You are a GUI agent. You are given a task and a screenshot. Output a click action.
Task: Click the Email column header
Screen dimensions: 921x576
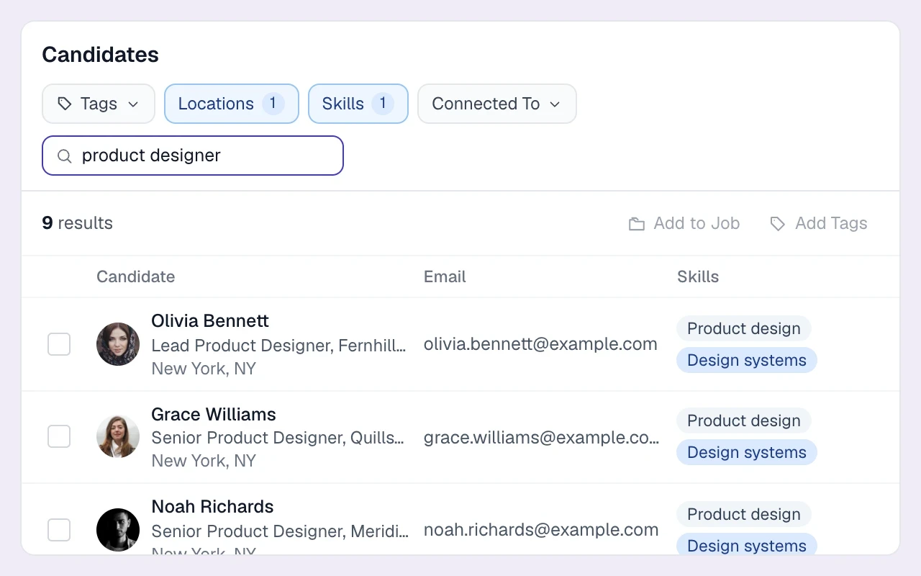(x=445, y=276)
